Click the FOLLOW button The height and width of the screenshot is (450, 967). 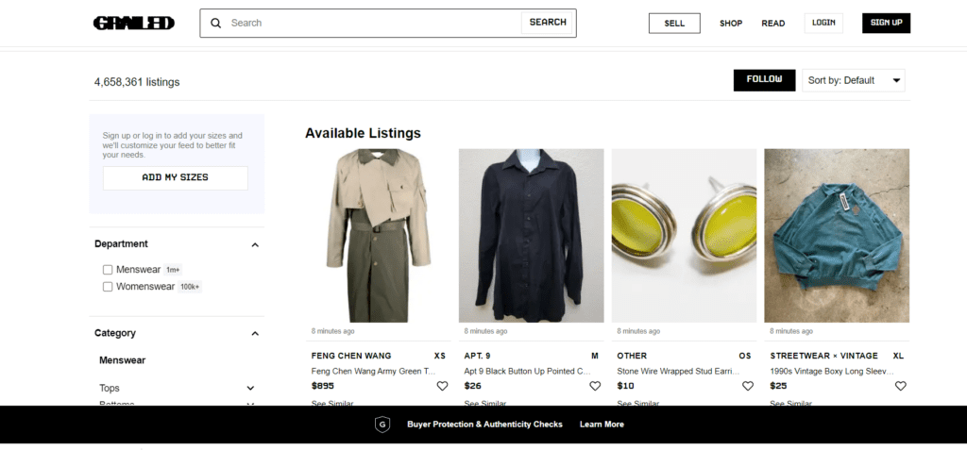pyautogui.click(x=764, y=80)
